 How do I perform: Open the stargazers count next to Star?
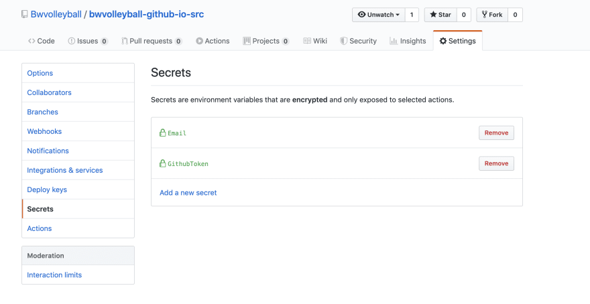click(463, 15)
